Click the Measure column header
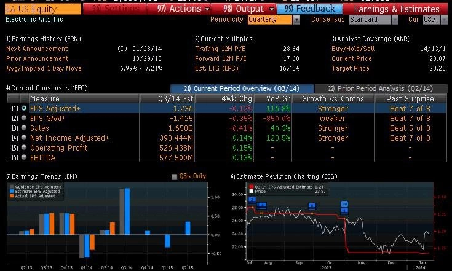The width and height of the screenshot is (452, 271). 84,98
